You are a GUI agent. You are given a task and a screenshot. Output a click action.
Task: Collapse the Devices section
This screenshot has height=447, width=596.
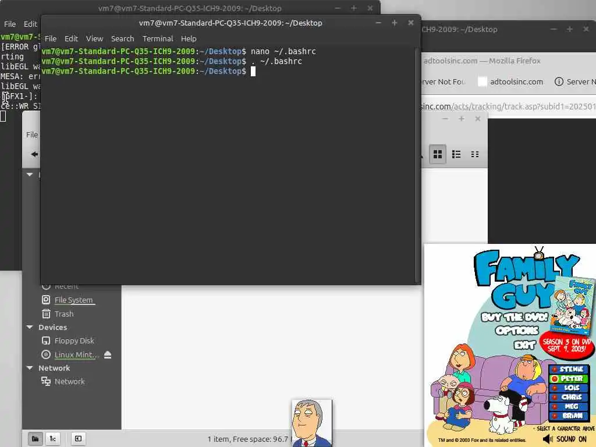[x=30, y=327]
